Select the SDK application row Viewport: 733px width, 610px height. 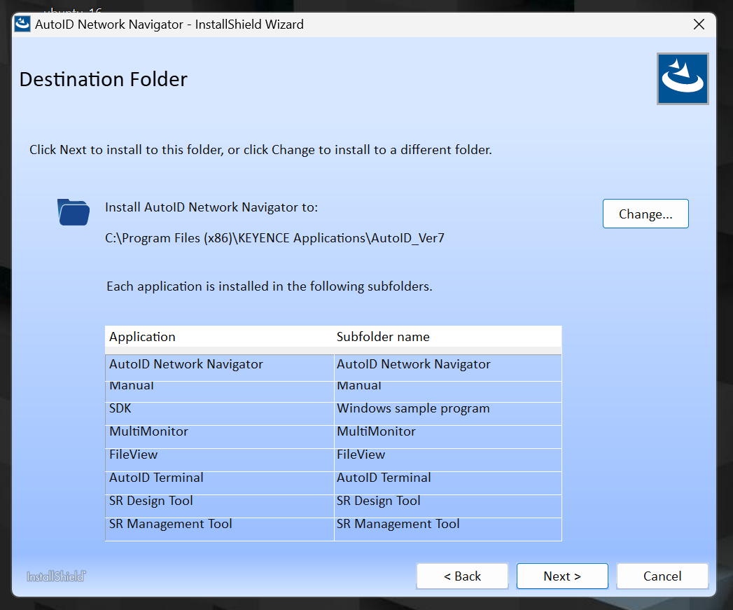click(x=220, y=413)
